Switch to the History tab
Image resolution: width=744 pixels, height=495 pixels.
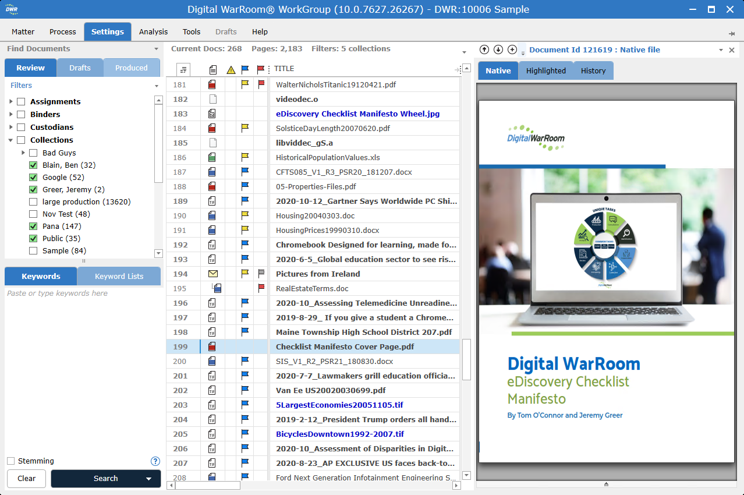pos(593,70)
